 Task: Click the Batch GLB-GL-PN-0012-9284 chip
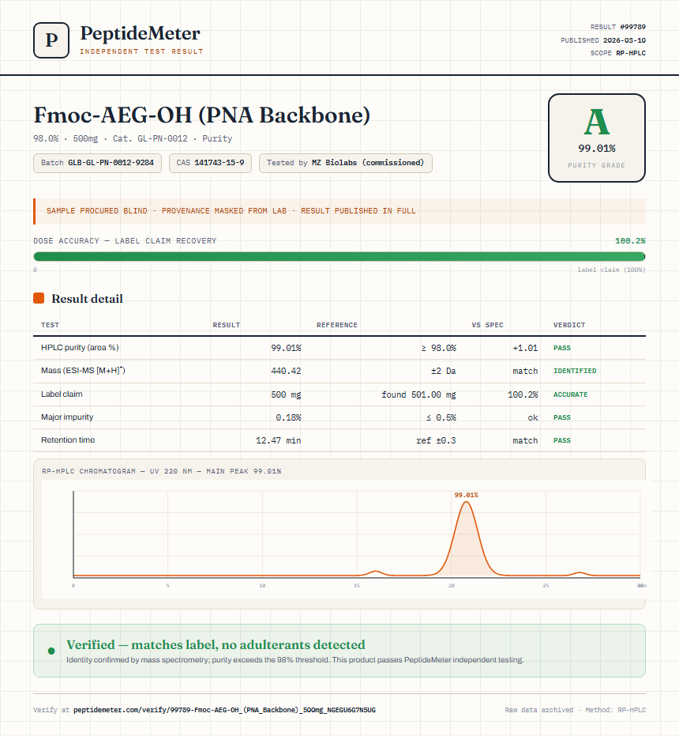tap(98, 163)
